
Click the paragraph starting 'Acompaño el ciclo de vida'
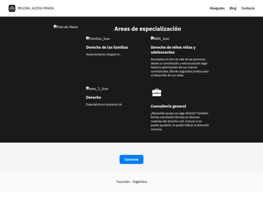180,67
